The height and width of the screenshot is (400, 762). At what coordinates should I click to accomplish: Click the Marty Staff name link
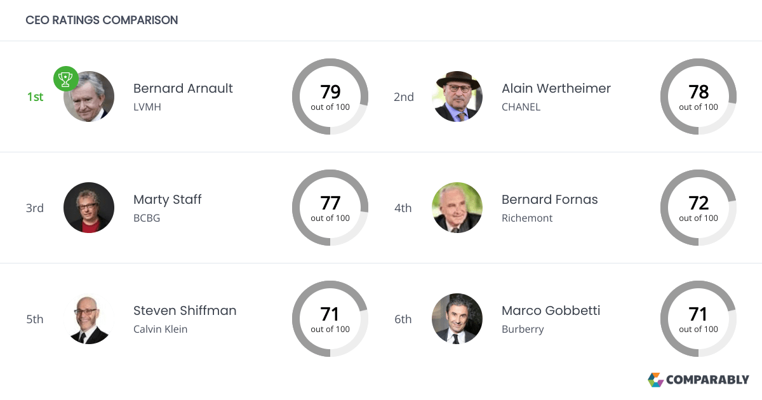(x=167, y=199)
